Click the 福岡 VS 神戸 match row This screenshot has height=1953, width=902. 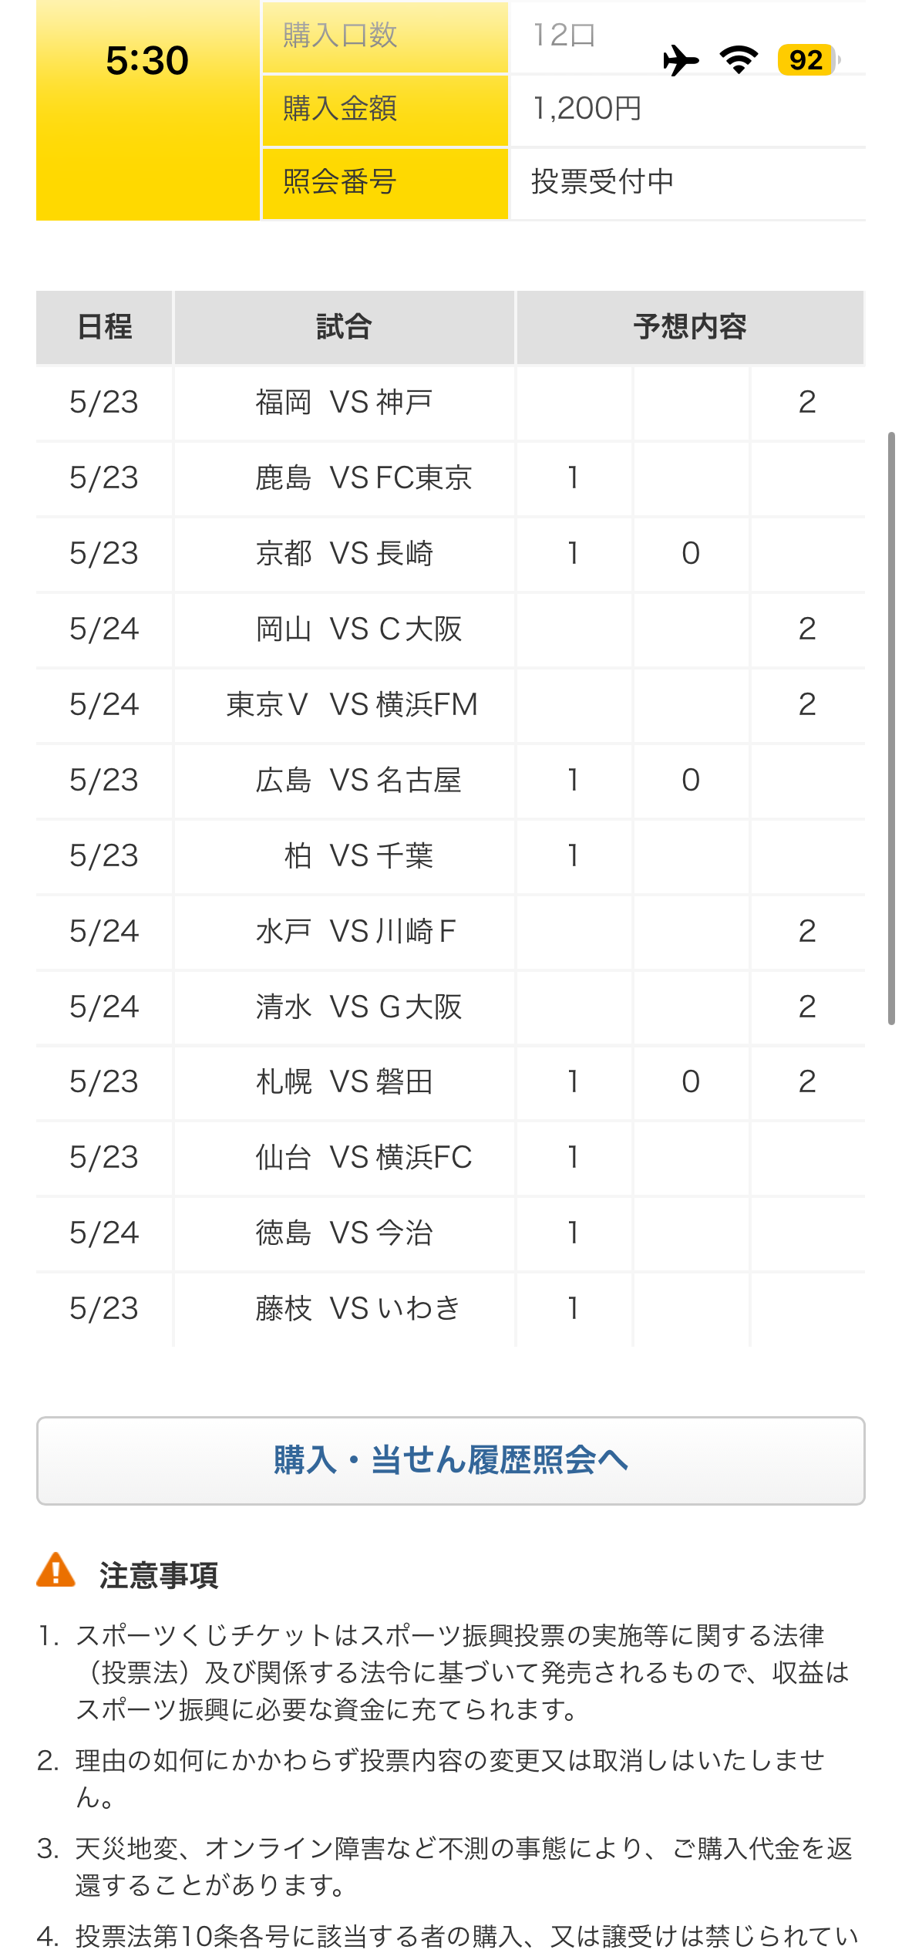450,403
